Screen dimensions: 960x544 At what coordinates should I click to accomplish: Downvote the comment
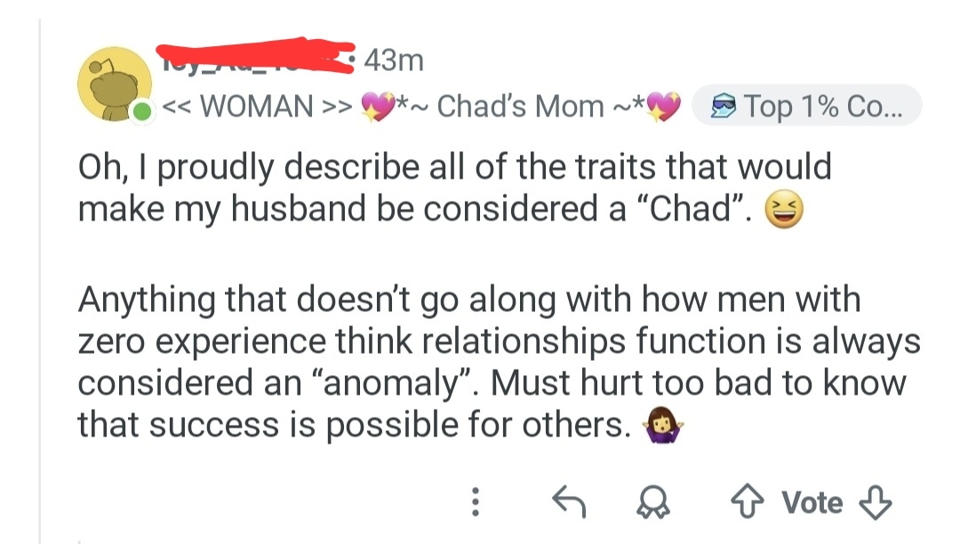click(877, 503)
